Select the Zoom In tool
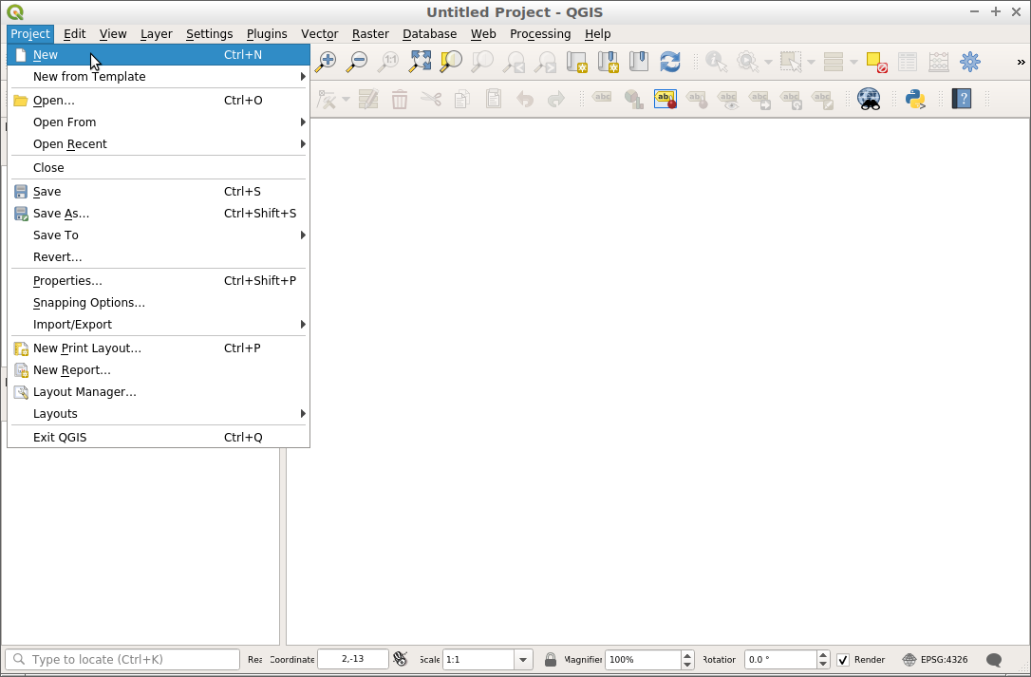The height and width of the screenshot is (677, 1031). click(326, 62)
